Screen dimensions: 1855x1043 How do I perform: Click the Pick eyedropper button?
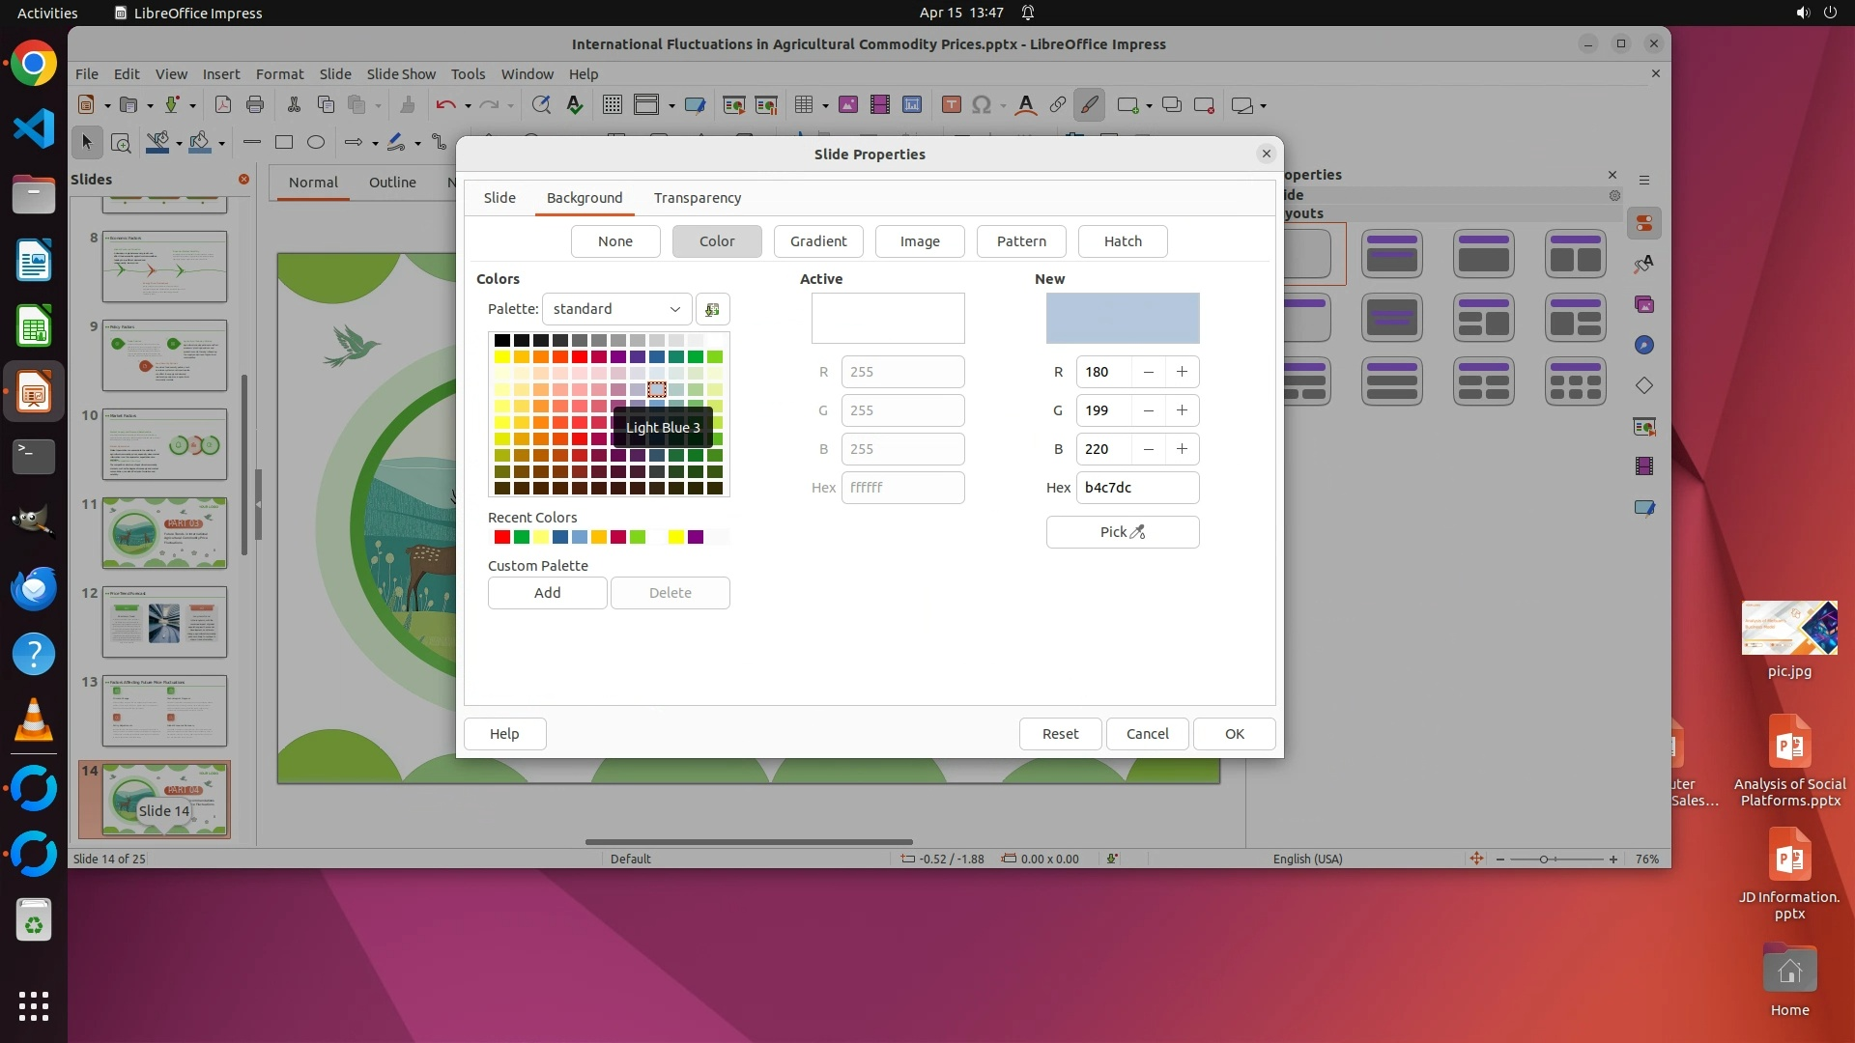click(x=1122, y=532)
